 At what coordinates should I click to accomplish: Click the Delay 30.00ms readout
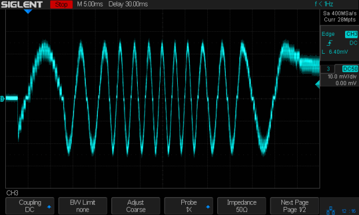point(128,4)
